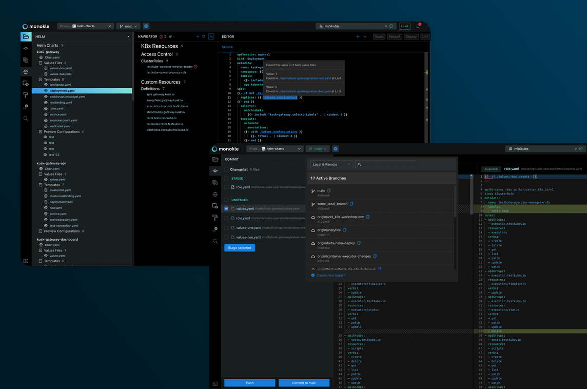Open Navigator filter funnel icon
Screen dimensions: 587x389
204,36
